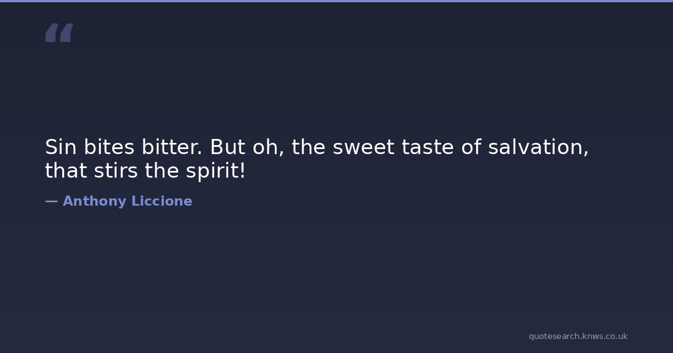The image size is (673, 353).
Task: Click the word "oh," in the quote
Action: [x=268, y=147]
